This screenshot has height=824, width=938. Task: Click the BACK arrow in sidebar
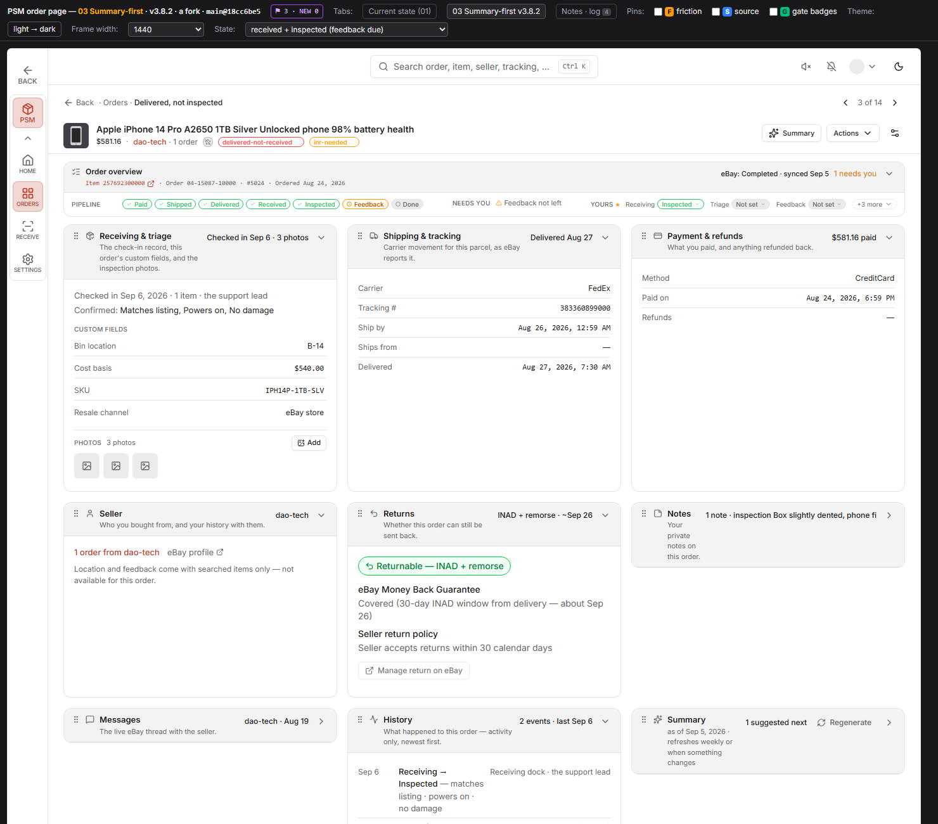coord(27,74)
